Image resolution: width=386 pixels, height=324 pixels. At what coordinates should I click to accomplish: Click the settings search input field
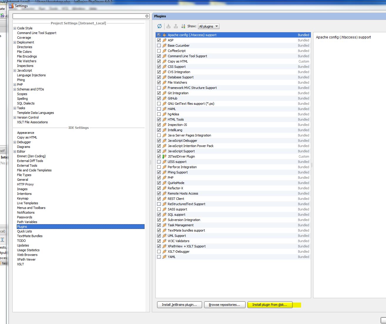[79, 16]
